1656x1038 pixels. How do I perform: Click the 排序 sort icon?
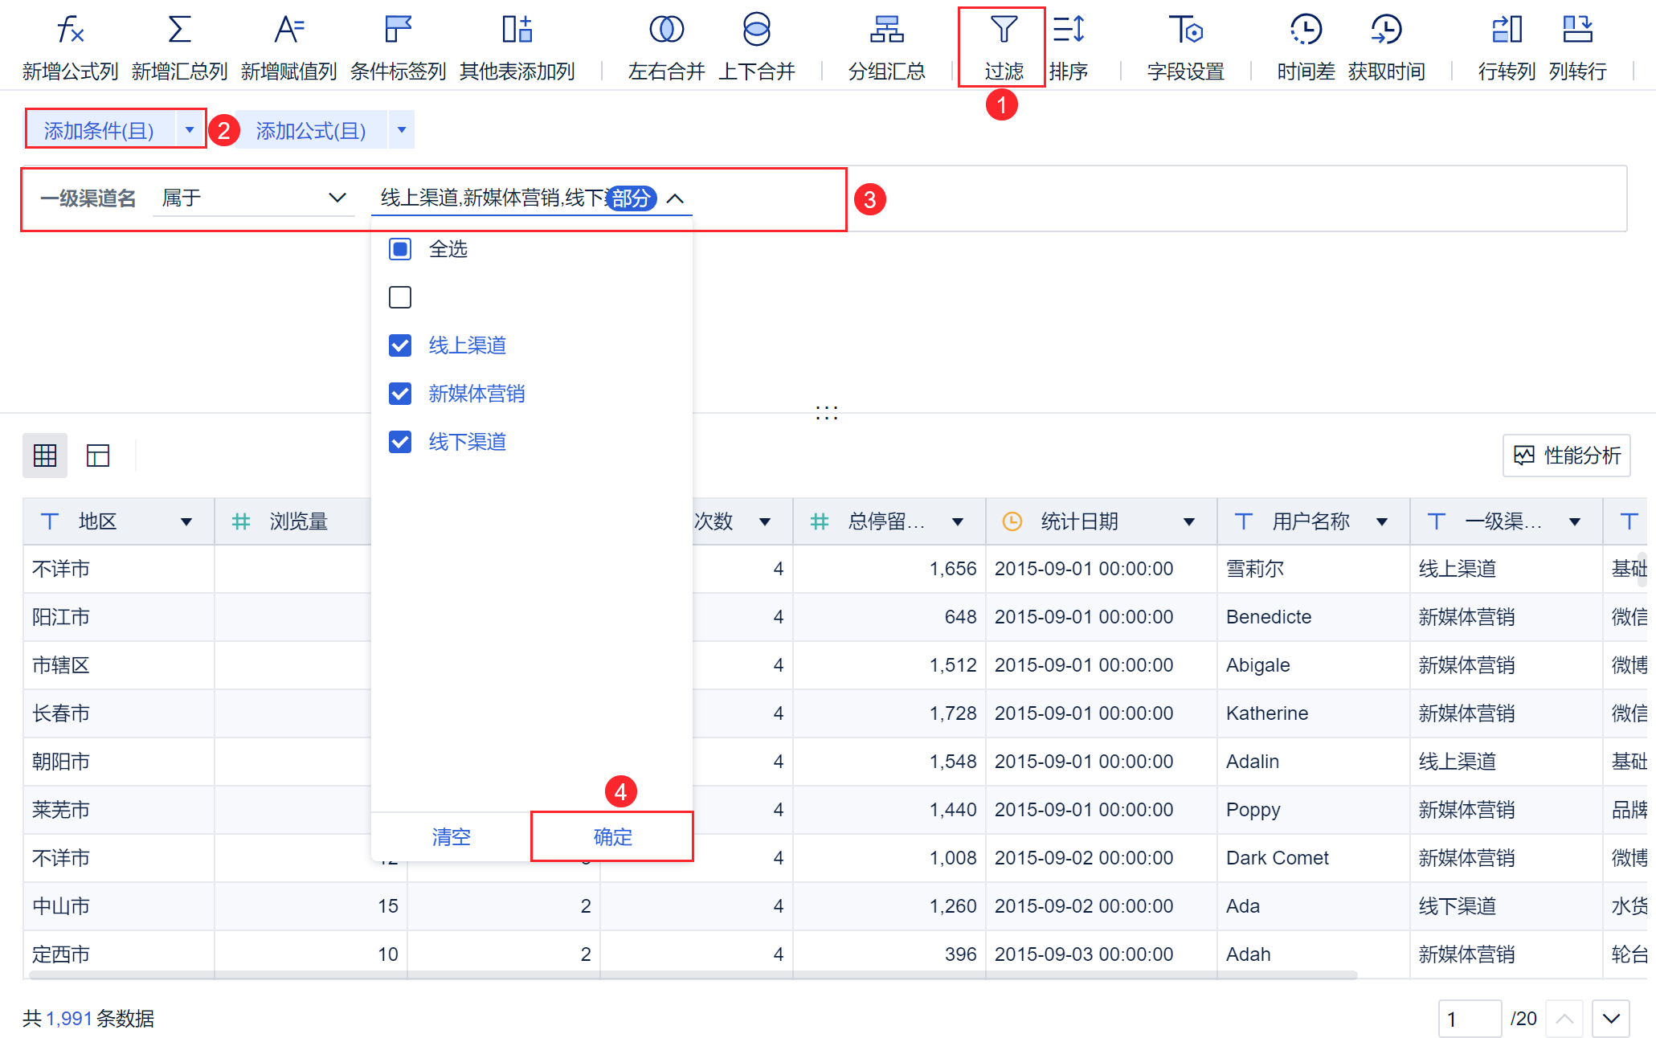[1069, 31]
